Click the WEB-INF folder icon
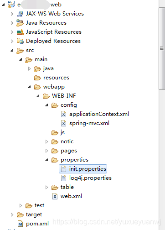Image resolution: width=165 pixels, height=230 pixels. coord(46,96)
